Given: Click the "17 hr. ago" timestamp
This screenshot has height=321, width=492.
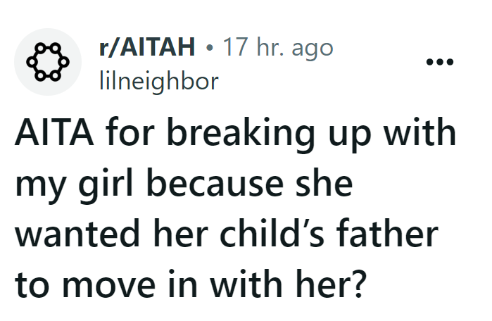Looking at the screenshot, I should pos(277,48).
